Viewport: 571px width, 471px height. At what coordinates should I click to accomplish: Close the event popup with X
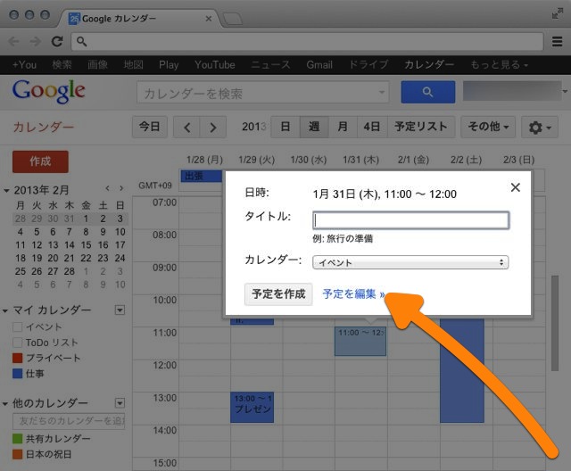(x=516, y=187)
